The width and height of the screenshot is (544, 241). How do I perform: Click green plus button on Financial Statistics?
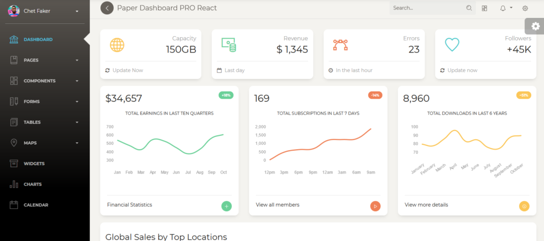coord(226,206)
